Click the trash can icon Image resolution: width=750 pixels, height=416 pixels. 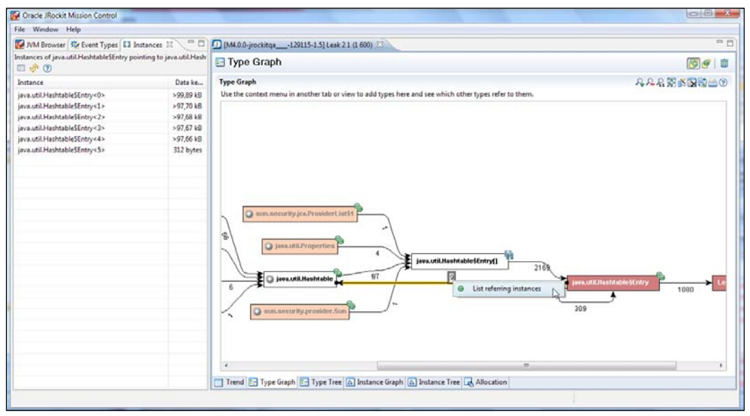[x=724, y=63]
